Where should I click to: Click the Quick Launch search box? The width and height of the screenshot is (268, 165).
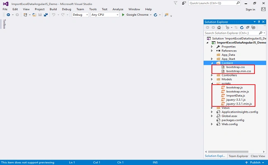pos(214,3)
